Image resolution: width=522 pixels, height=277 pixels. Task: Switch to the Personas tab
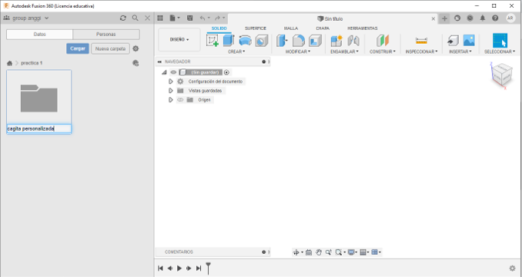pos(106,35)
